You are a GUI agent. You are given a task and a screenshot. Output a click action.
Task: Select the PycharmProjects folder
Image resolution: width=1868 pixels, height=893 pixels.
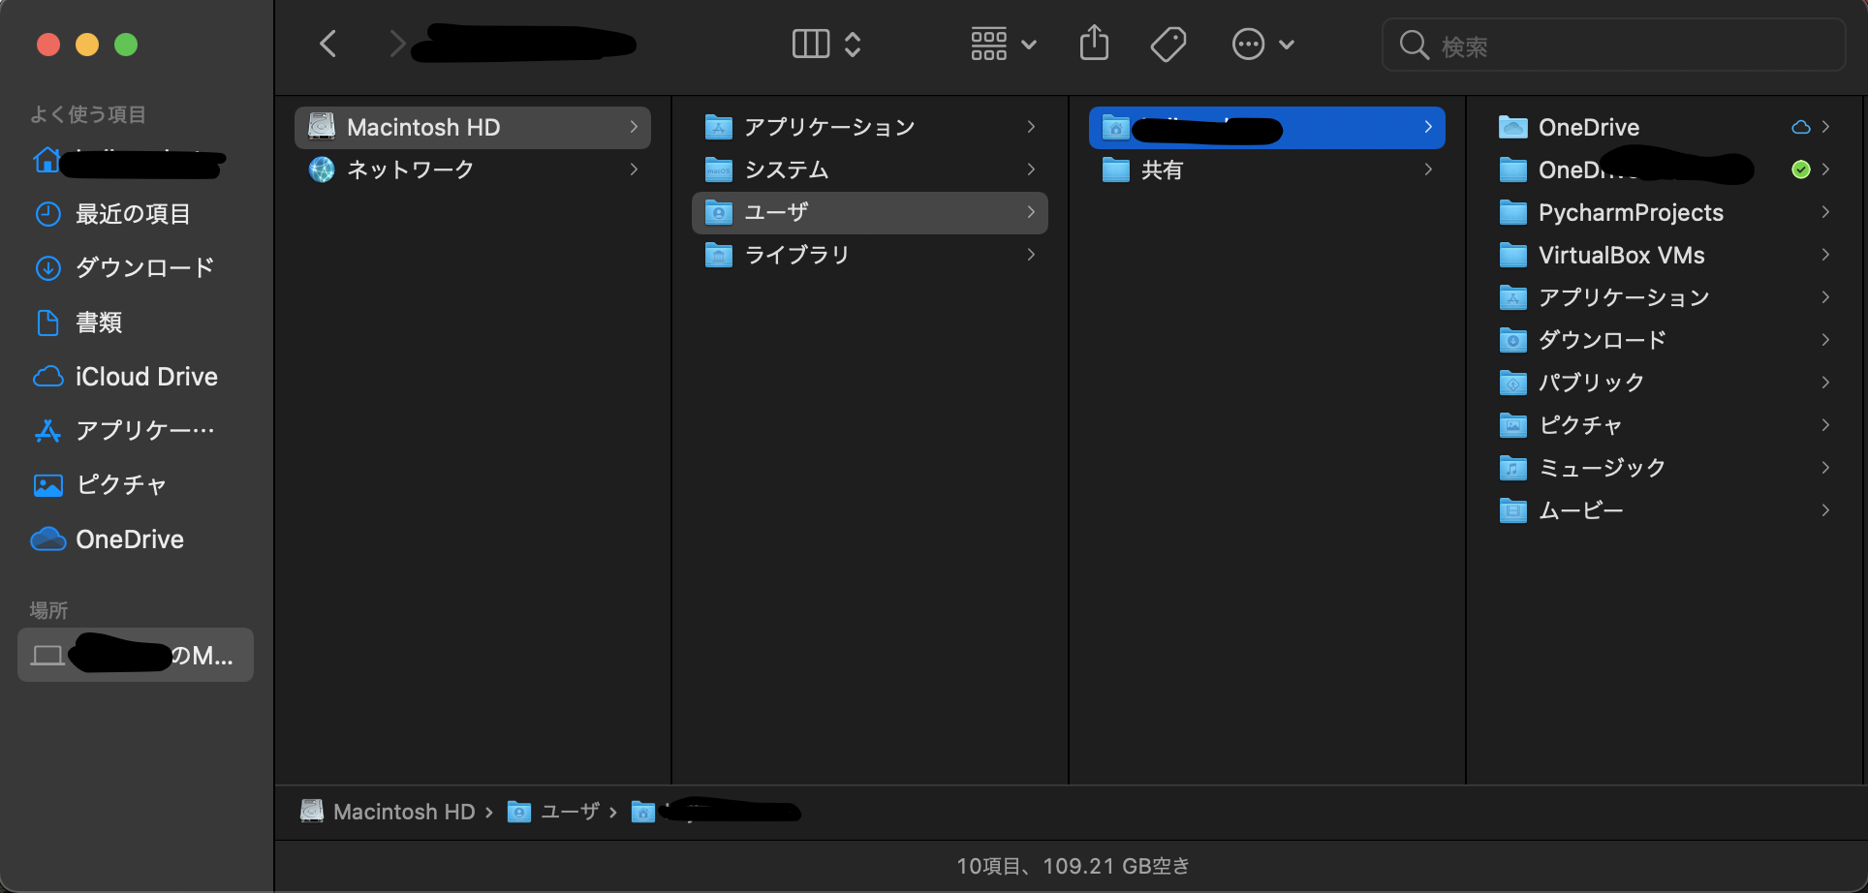pos(1665,212)
